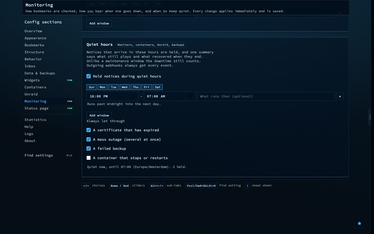Click Add window in the upper panel

pyautogui.click(x=99, y=23)
